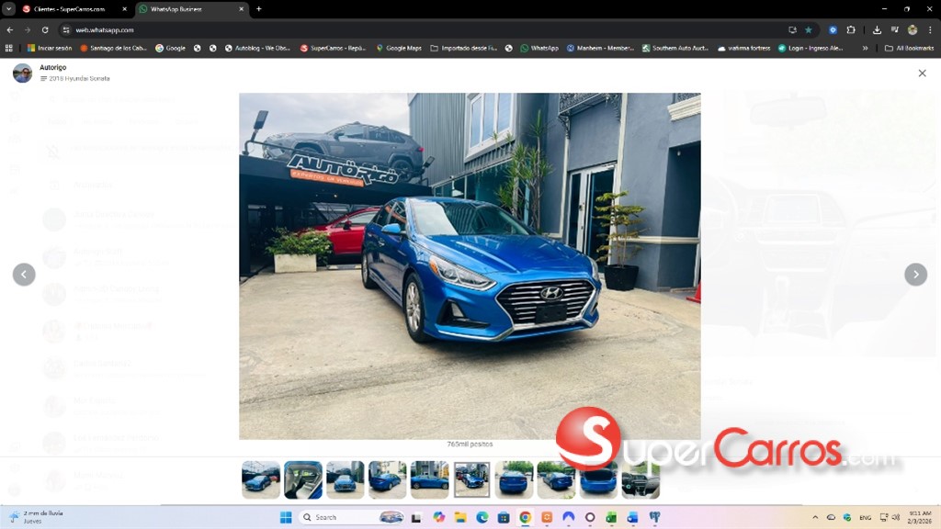Go to the next photo with right arrow

pyautogui.click(x=915, y=275)
